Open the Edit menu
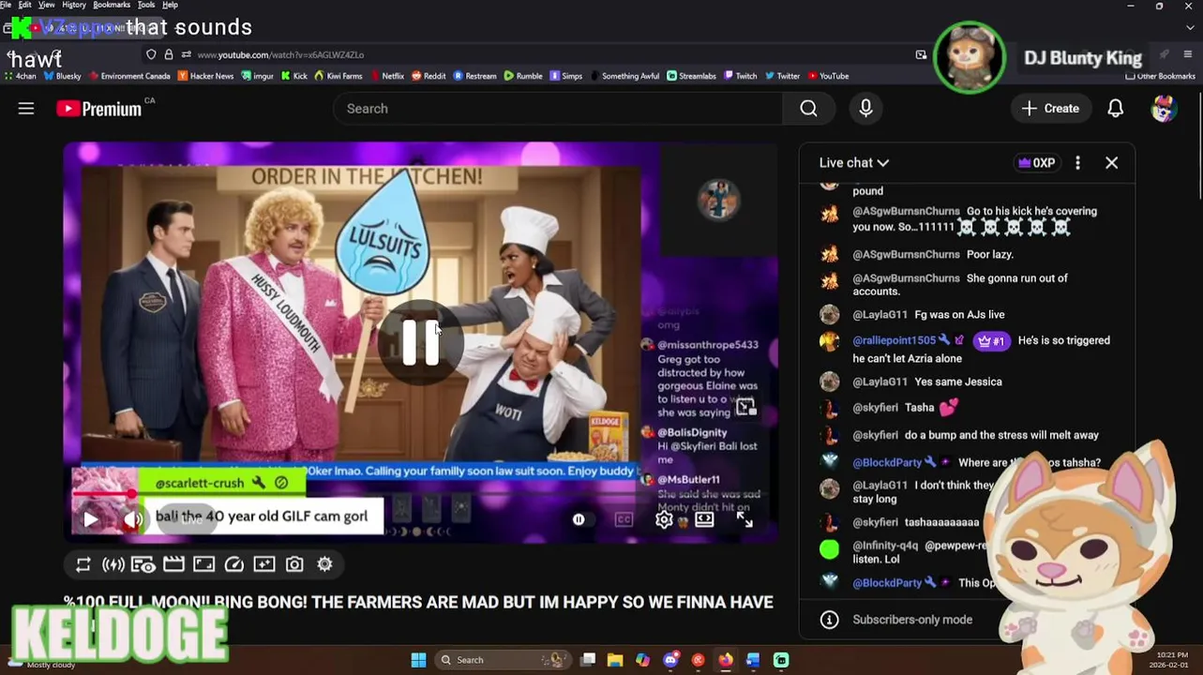 (24, 5)
